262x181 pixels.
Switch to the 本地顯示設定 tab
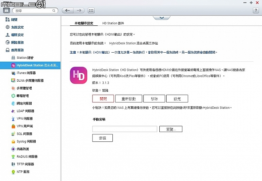coord(84,23)
